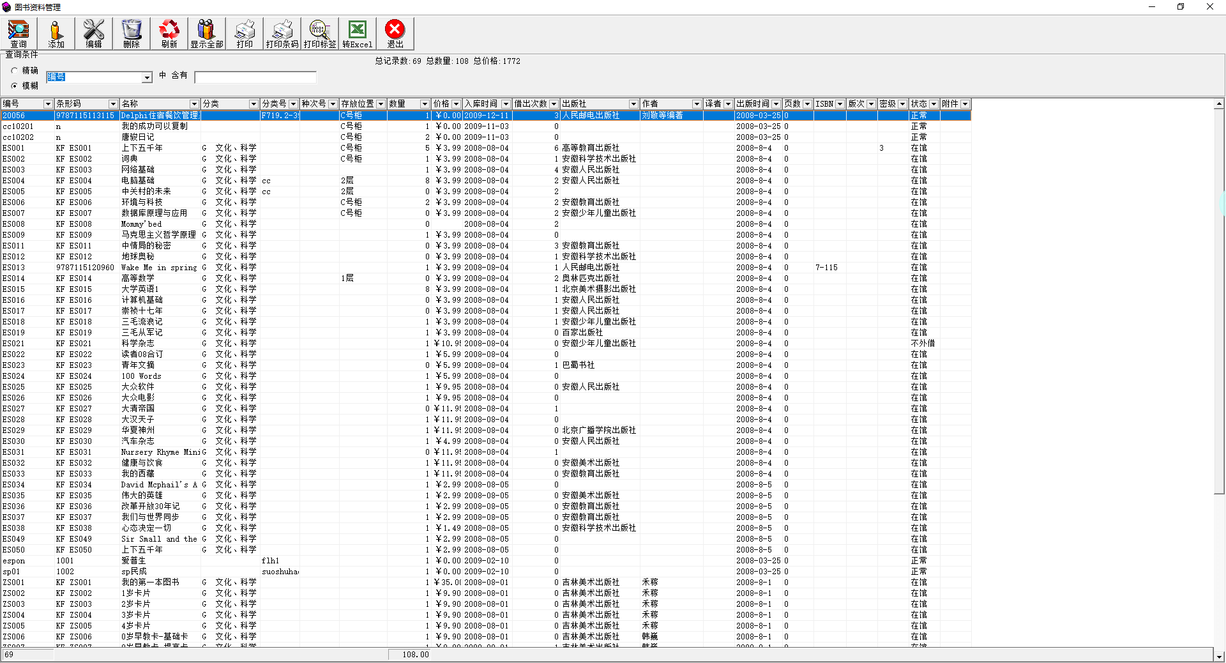Click publisher 奥林匹克出版社 cell
Viewport: 1226px width, 663px height.
pyautogui.click(x=591, y=278)
